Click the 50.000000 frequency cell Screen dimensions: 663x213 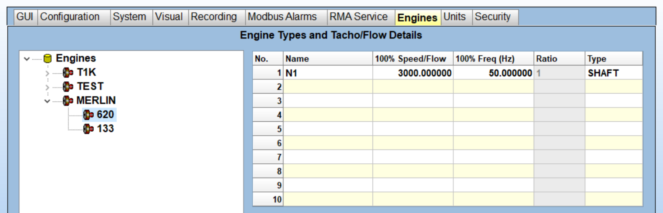[x=493, y=73]
